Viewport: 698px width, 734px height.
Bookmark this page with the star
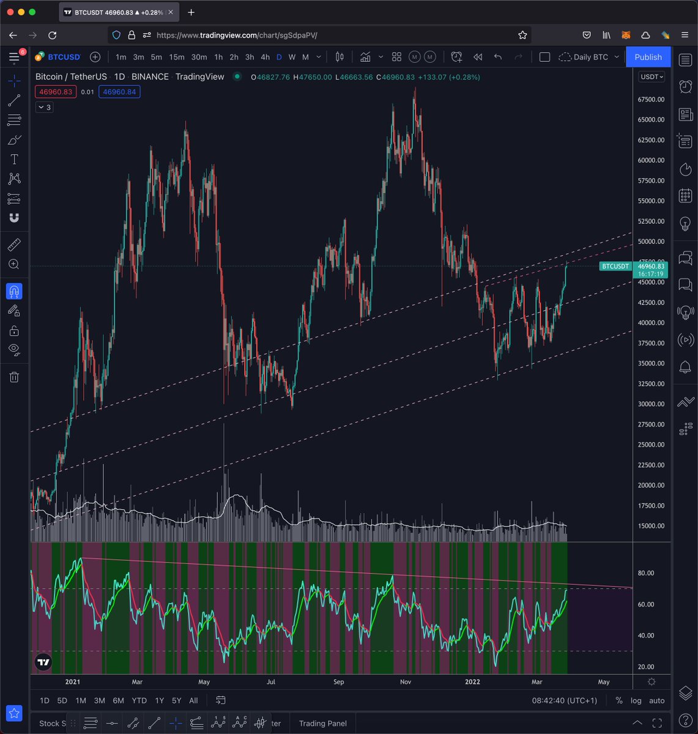click(x=522, y=35)
